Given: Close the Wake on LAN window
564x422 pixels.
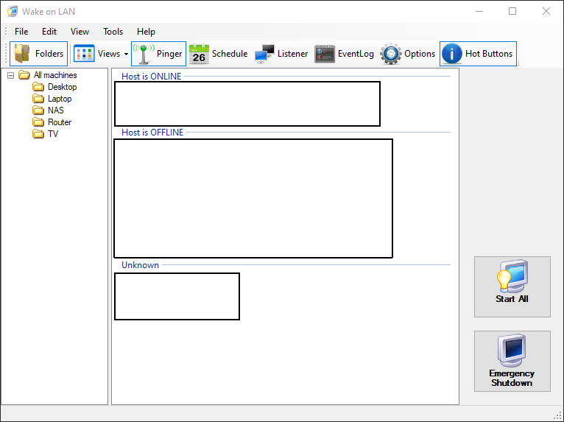Looking at the screenshot, I should (x=546, y=12).
